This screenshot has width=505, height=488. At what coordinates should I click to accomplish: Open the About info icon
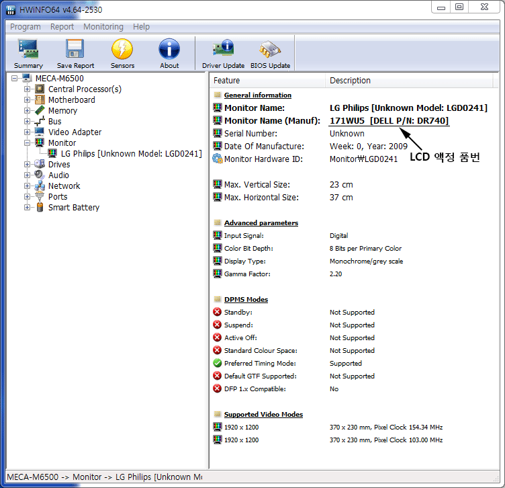[169, 49]
